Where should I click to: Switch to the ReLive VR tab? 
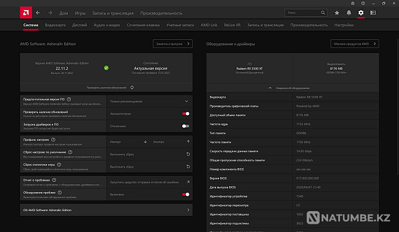[x=232, y=25]
